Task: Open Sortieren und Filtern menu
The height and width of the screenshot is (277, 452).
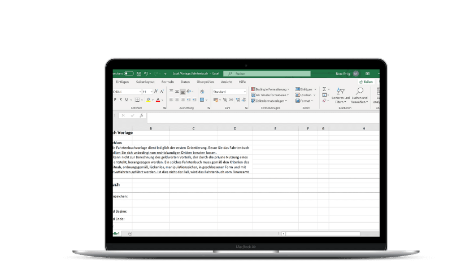Action: pyautogui.click(x=341, y=96)
